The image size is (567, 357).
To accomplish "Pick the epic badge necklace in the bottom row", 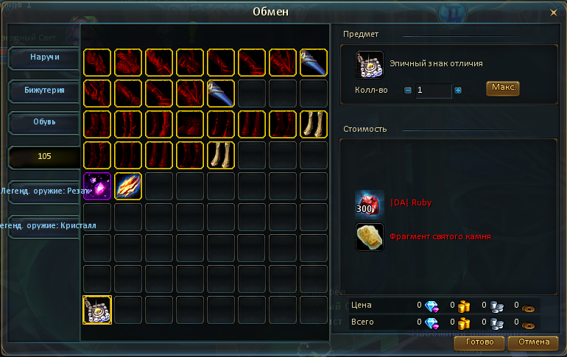I will pyautogui.click(x=97, y=310).
